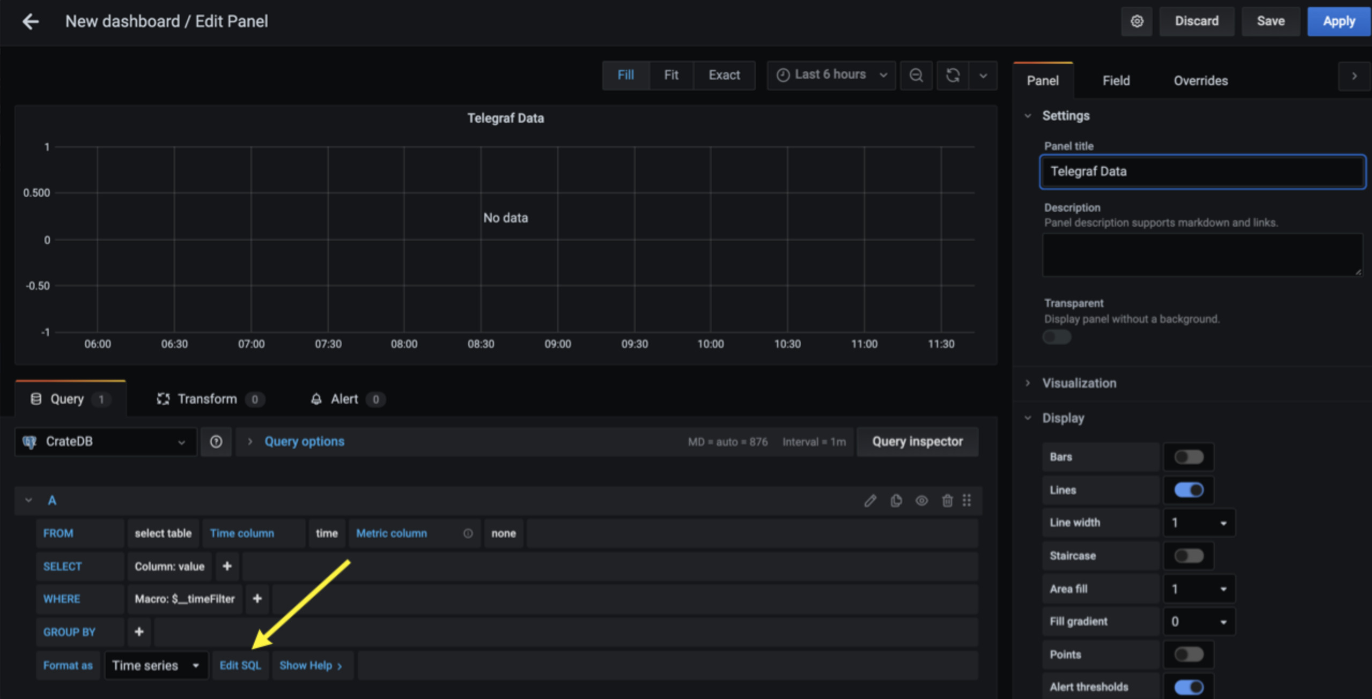Expand the Query options section

304,442
